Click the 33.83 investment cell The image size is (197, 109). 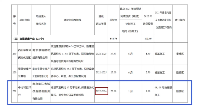pyautogui.click(x=113, y=54)
